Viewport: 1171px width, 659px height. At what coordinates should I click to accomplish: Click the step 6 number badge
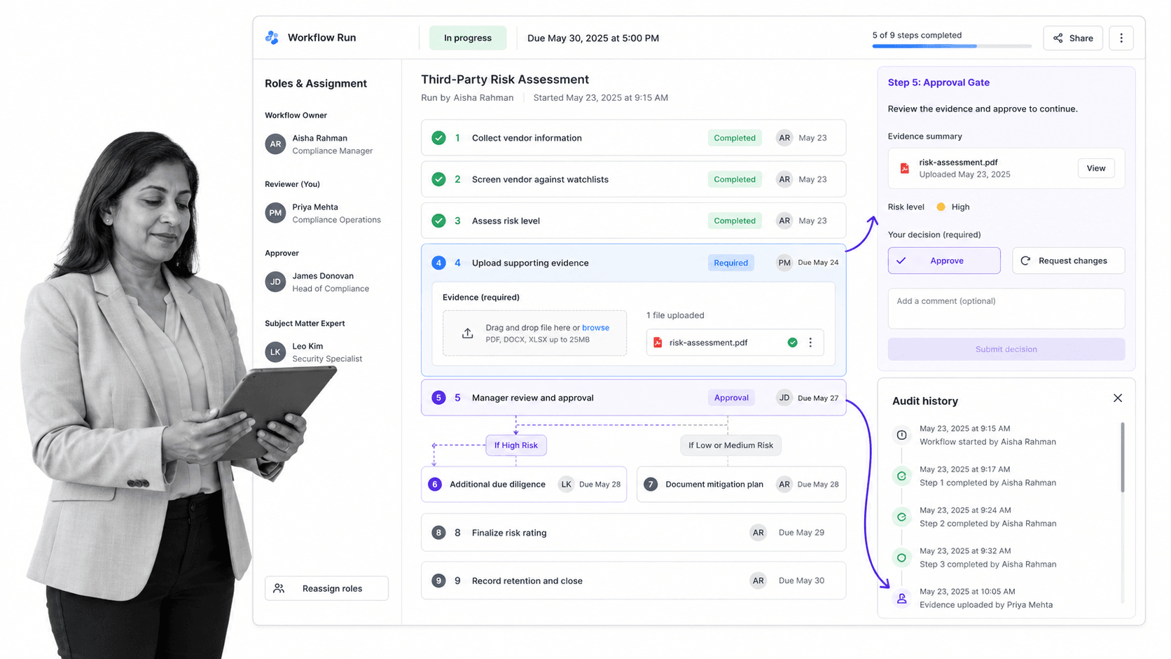click(x=435, y=485)
